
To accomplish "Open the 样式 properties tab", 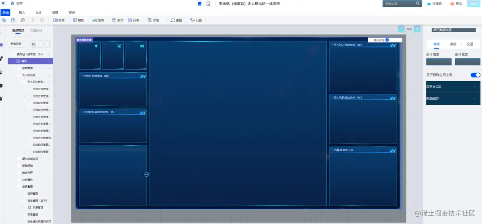I will tap(436, 44).
